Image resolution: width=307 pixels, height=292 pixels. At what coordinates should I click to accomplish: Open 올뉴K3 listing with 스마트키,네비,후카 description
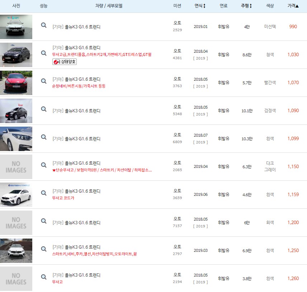tap(76, 248)
